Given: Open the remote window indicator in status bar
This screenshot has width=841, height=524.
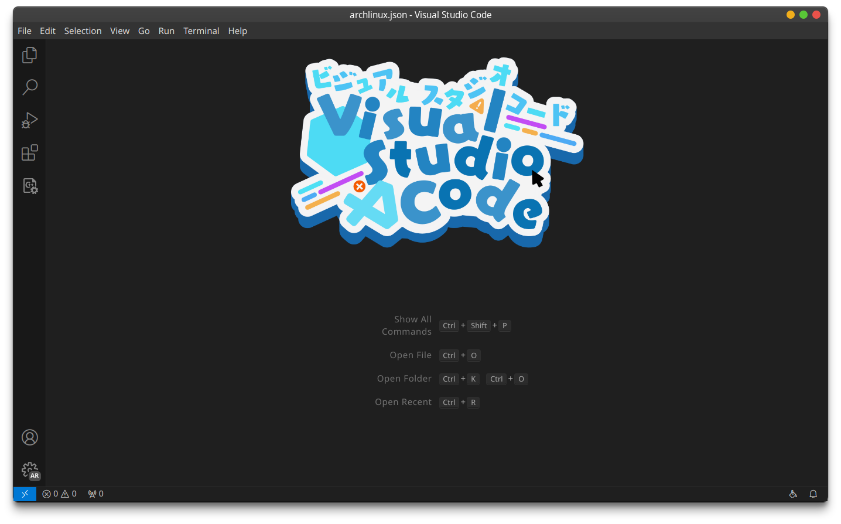Looking at the screenshot, I should pos(25,494).
